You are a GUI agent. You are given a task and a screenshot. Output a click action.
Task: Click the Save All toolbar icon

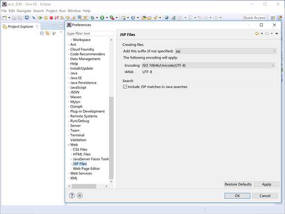(20, 18)
